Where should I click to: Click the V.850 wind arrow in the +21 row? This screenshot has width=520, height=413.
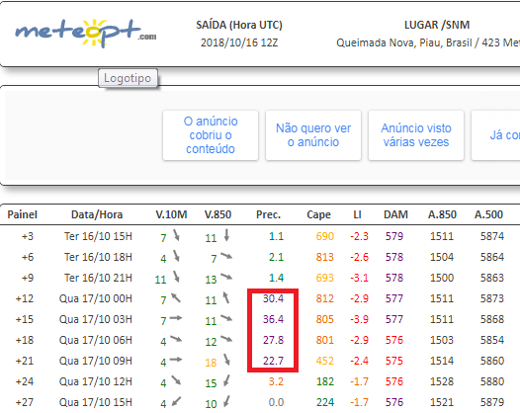226,360
